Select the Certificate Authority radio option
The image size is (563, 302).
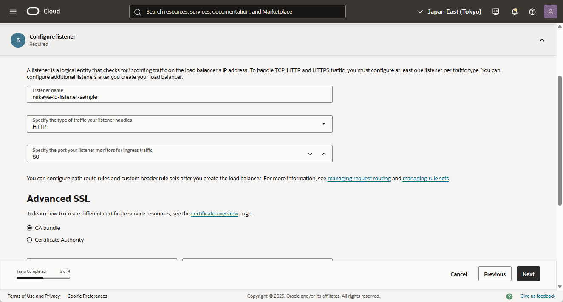click(30, 240)
